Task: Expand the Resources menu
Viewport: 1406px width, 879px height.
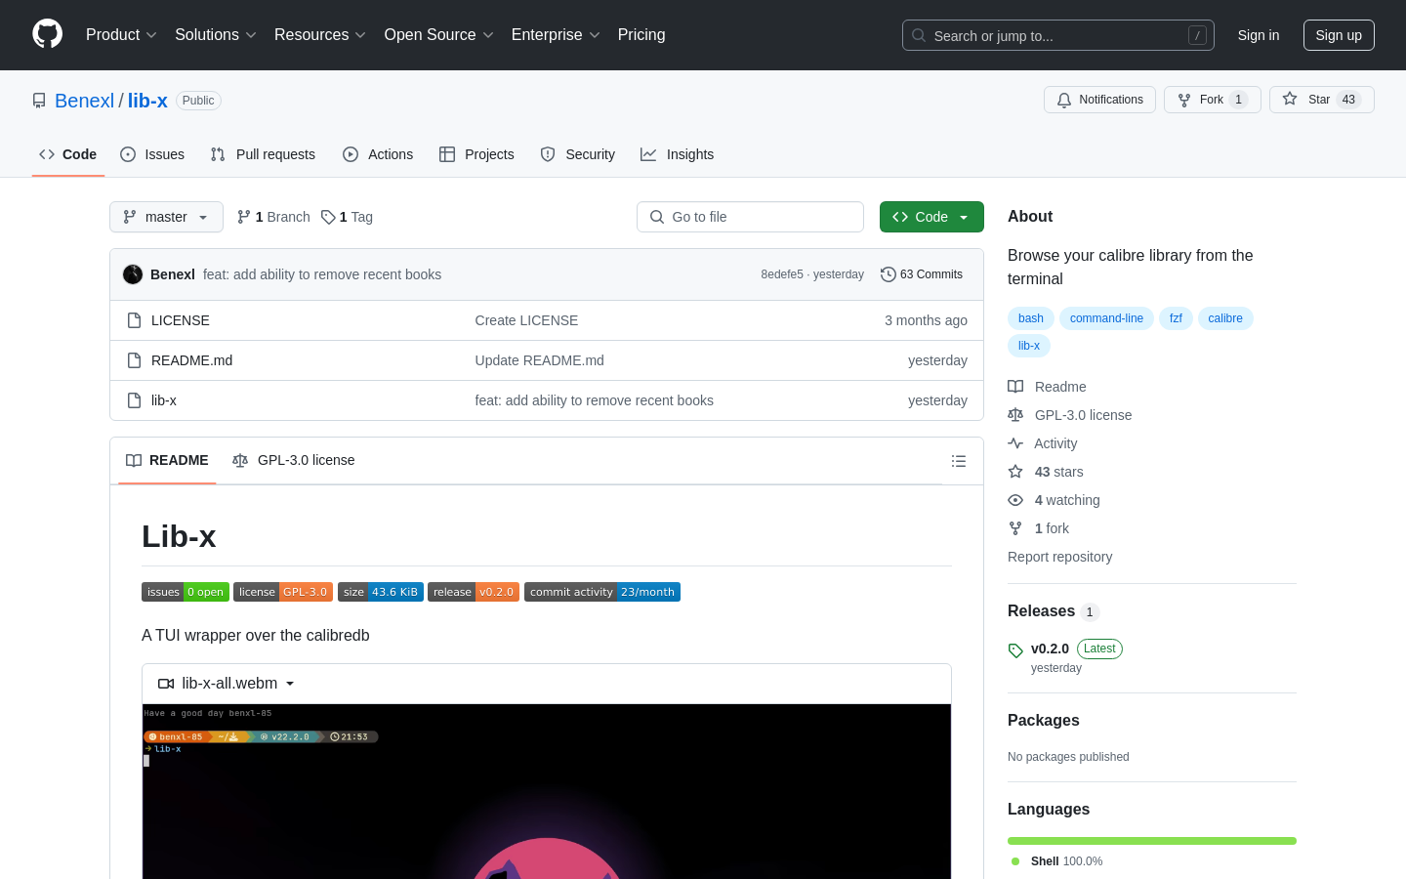Action: click(320, 35)
